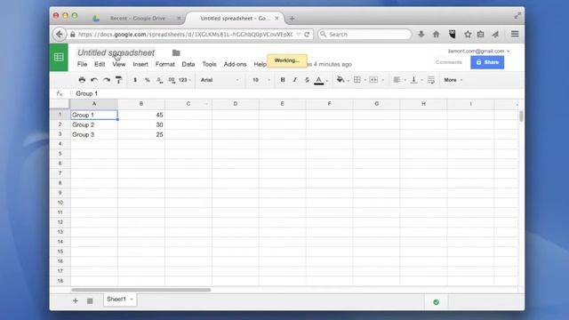Screen dimensions: 569x320
Task: Open the Help menu
Action: click(x=260, y=64)
